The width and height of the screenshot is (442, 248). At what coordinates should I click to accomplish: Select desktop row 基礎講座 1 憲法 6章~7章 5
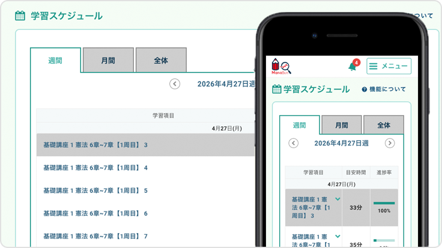point(146,190)
